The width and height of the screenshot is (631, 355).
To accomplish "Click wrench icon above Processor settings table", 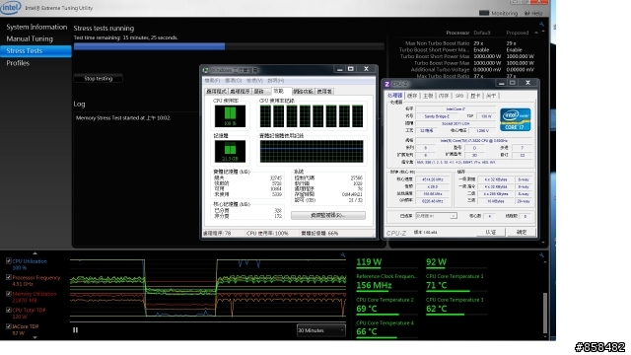I will (x=541, y=25).
